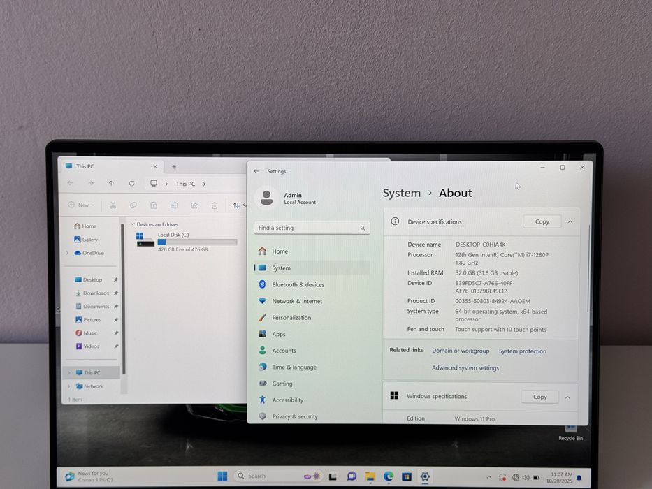Open the Windows Start menu
This screenshot has height=489, width=652.
[x=222, y=476]
